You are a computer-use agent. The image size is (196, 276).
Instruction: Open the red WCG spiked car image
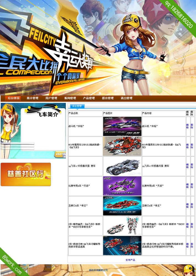pyautogui.click(x=122, y=146)
